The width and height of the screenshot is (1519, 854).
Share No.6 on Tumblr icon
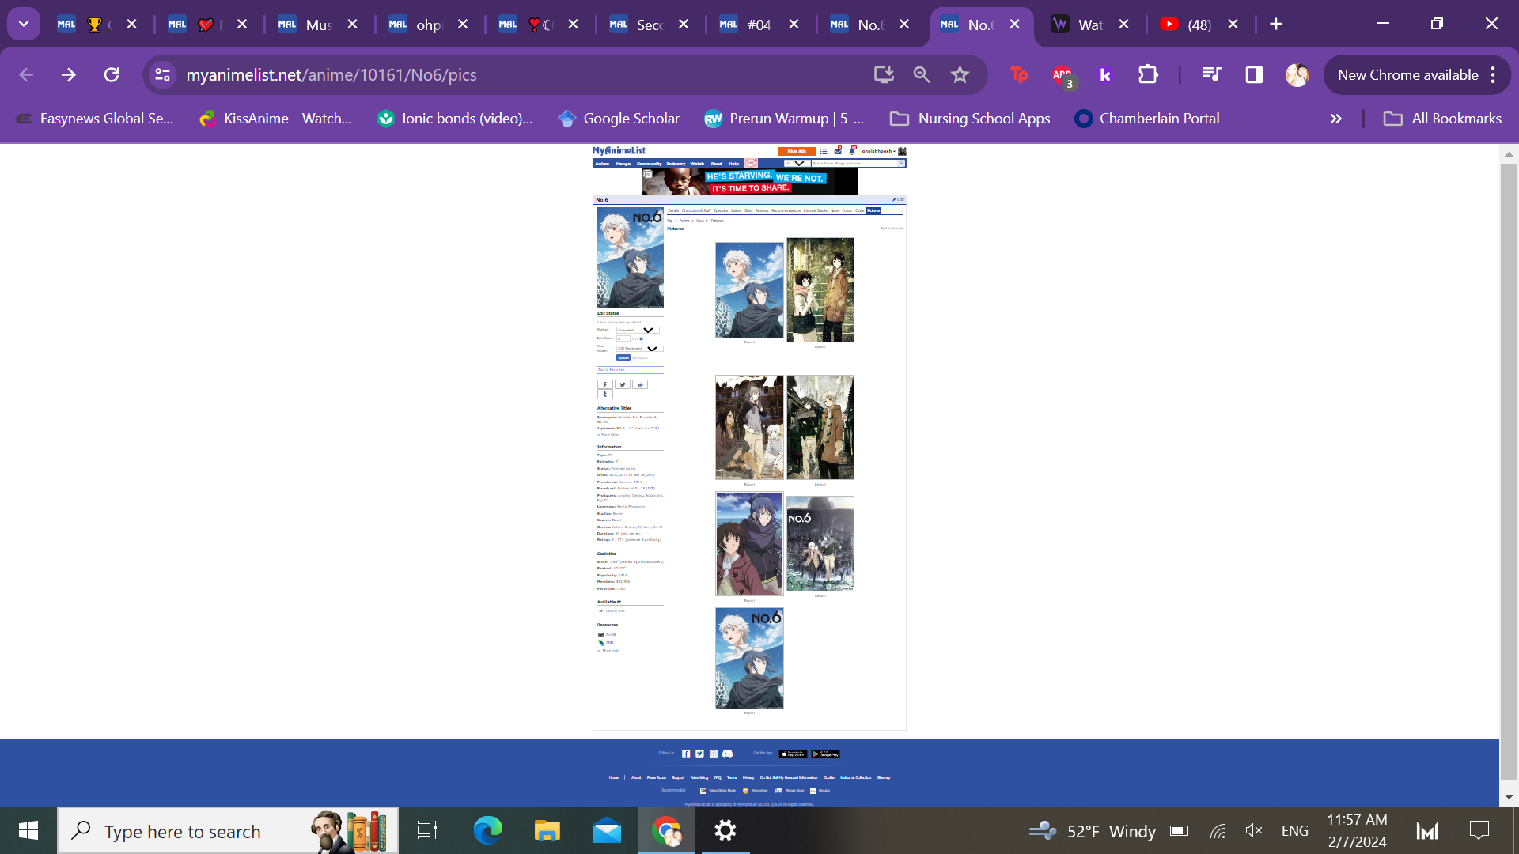[x=605, y=394]
